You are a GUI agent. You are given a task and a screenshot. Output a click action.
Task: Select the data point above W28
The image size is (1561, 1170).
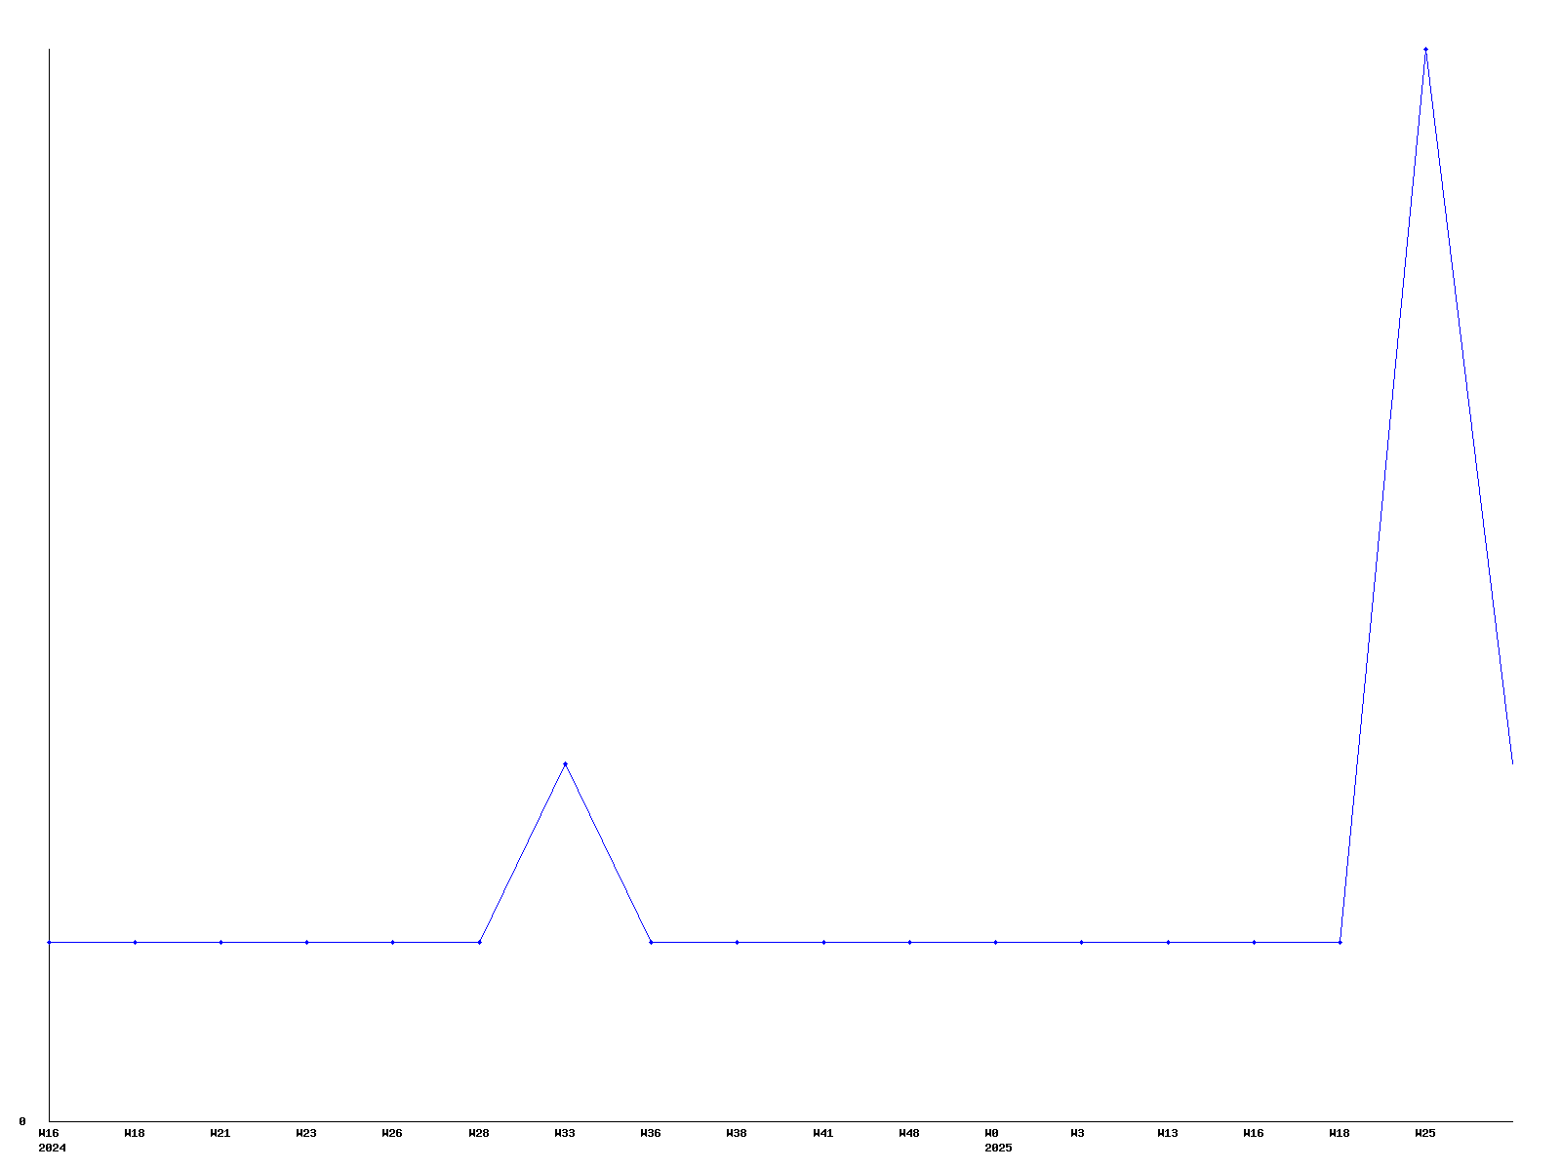pyautogui.click(x=479, y=942)
